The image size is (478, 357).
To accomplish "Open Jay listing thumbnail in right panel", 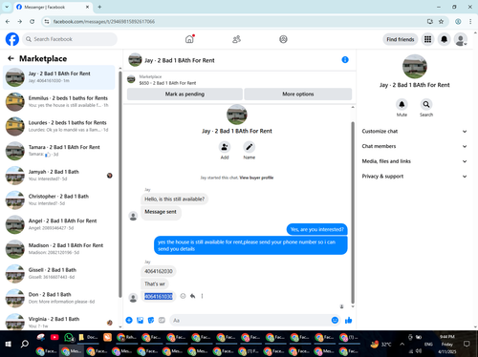I will click(414, 67).
